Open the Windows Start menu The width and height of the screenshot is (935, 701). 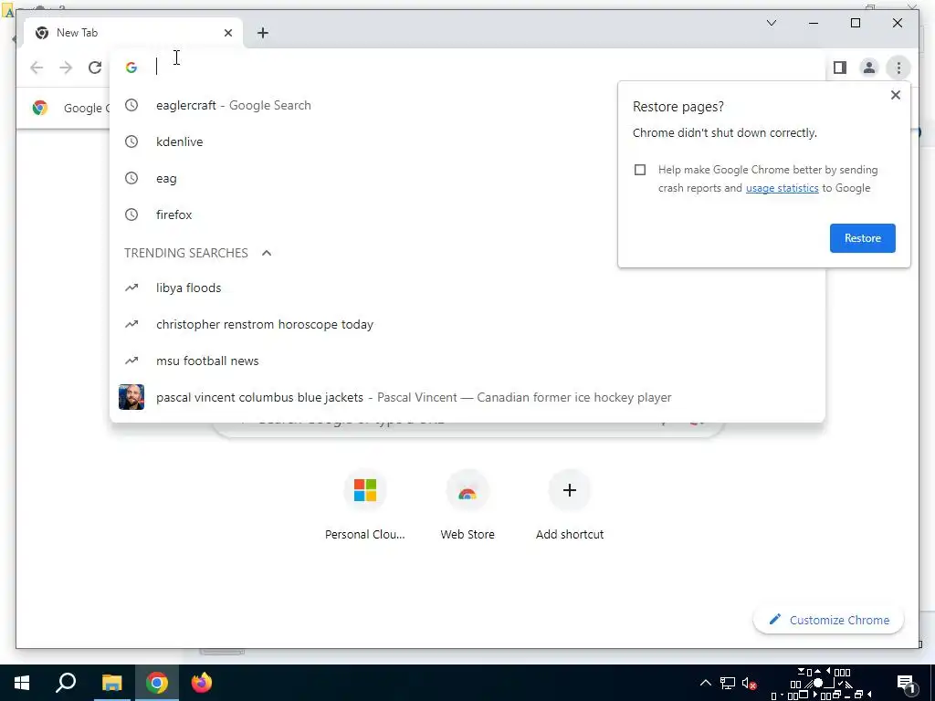[22, 683]
